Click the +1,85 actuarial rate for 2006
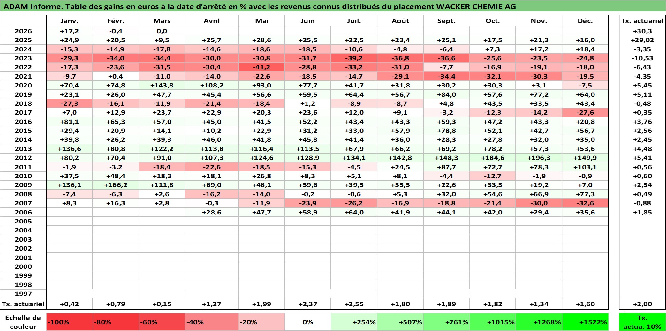The image size is (666, 331). point(642,212)
